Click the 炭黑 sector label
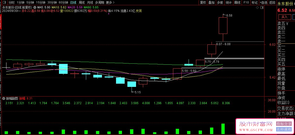The width and height of the screenshot is (295, 135). (139, 11)
